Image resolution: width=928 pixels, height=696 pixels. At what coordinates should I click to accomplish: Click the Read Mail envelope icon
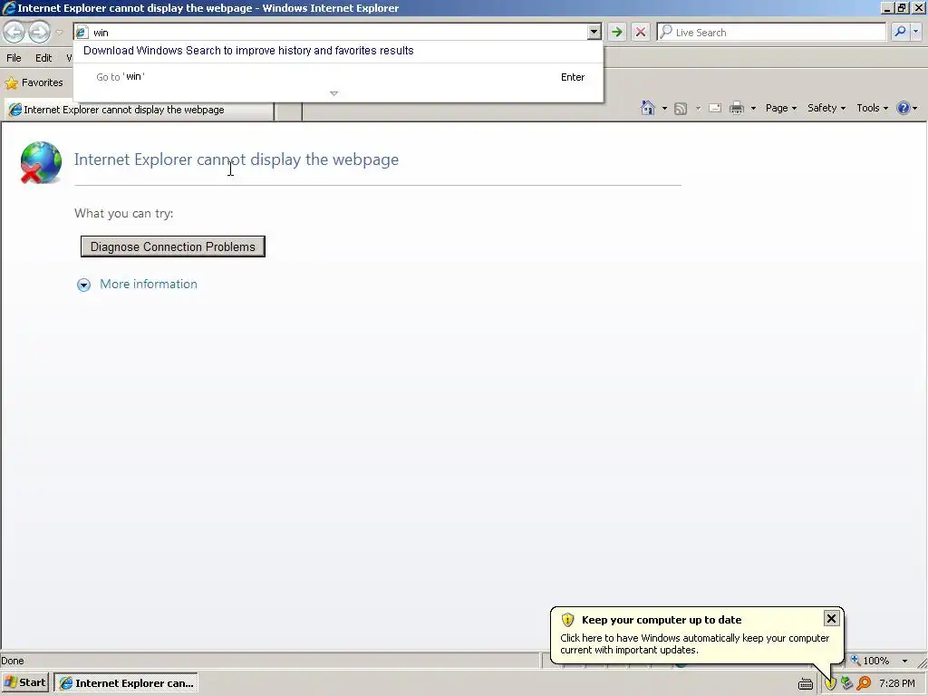coord(715,108)
